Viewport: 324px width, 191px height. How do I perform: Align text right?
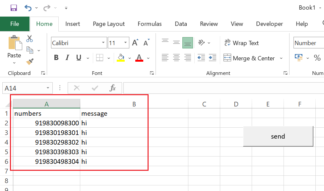[188, 57]
